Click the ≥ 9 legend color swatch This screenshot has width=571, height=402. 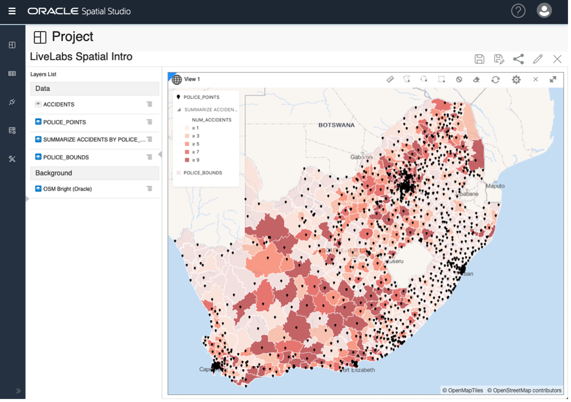coord(187,160)
